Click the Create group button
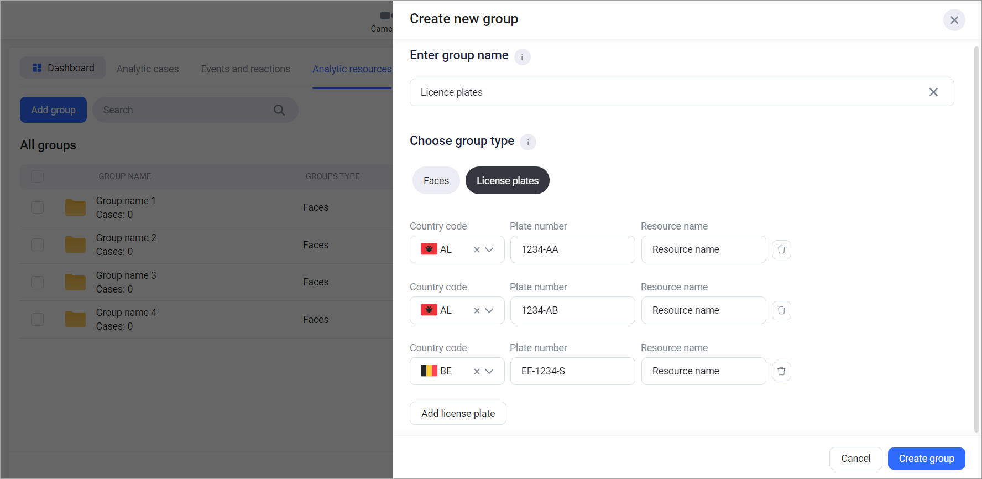 (x=926, y=459)
